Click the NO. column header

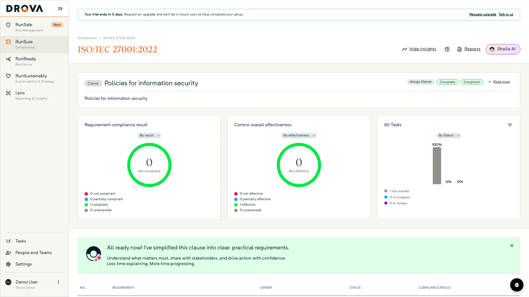83,288
